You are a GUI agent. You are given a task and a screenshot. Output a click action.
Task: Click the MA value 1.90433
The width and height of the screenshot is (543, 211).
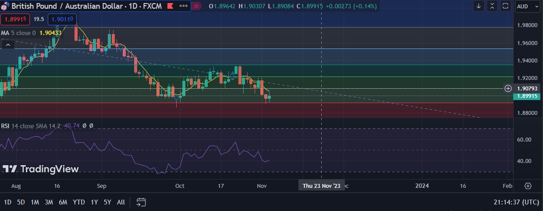[50, 33]
